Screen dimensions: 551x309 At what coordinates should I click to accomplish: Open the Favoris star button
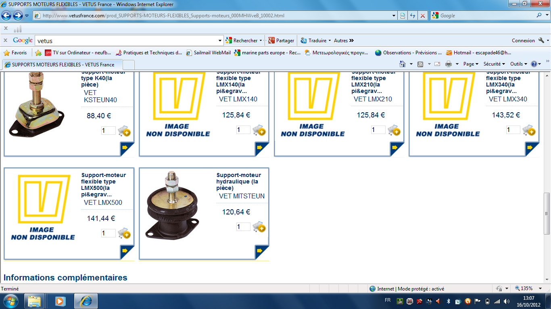tap(15, 53)
